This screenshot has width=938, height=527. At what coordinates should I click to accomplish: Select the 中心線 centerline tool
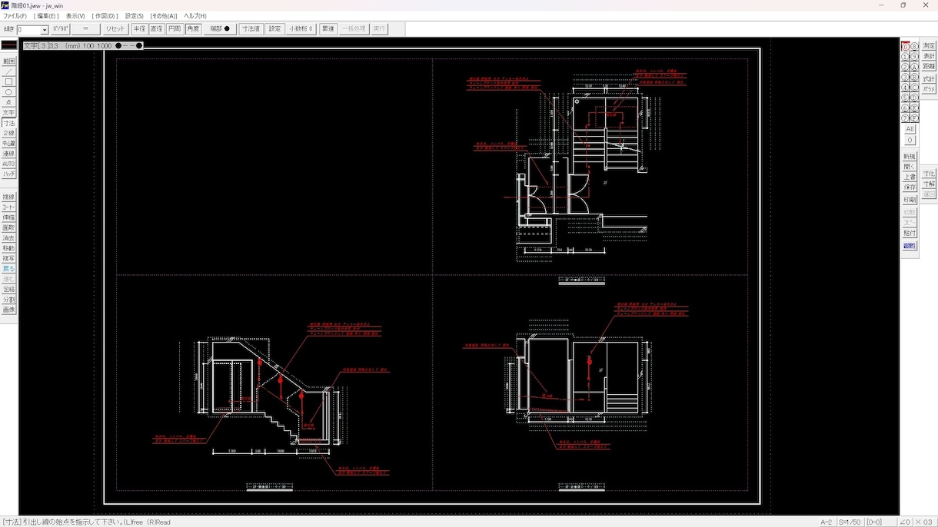tap(8, 143)
